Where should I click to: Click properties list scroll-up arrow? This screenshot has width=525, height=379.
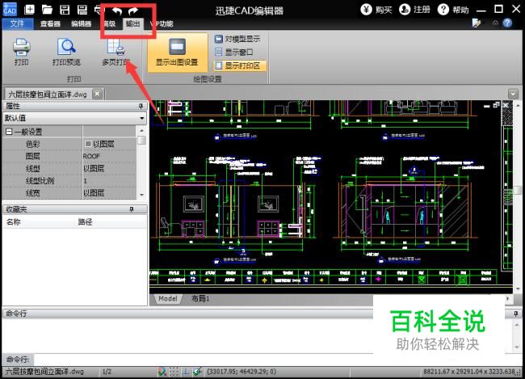pos(141,130)
